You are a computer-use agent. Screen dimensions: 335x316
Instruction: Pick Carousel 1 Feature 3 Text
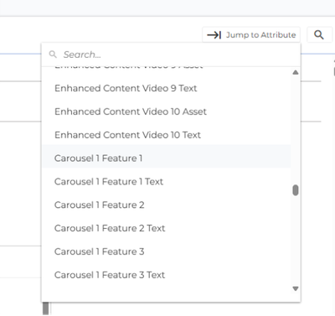click(x=167, y=275)
